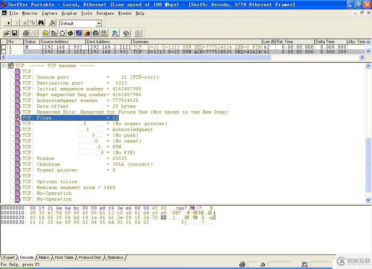Open the History Samples chart icon
This screenshot has width=372, height=269.
(79, 33)
